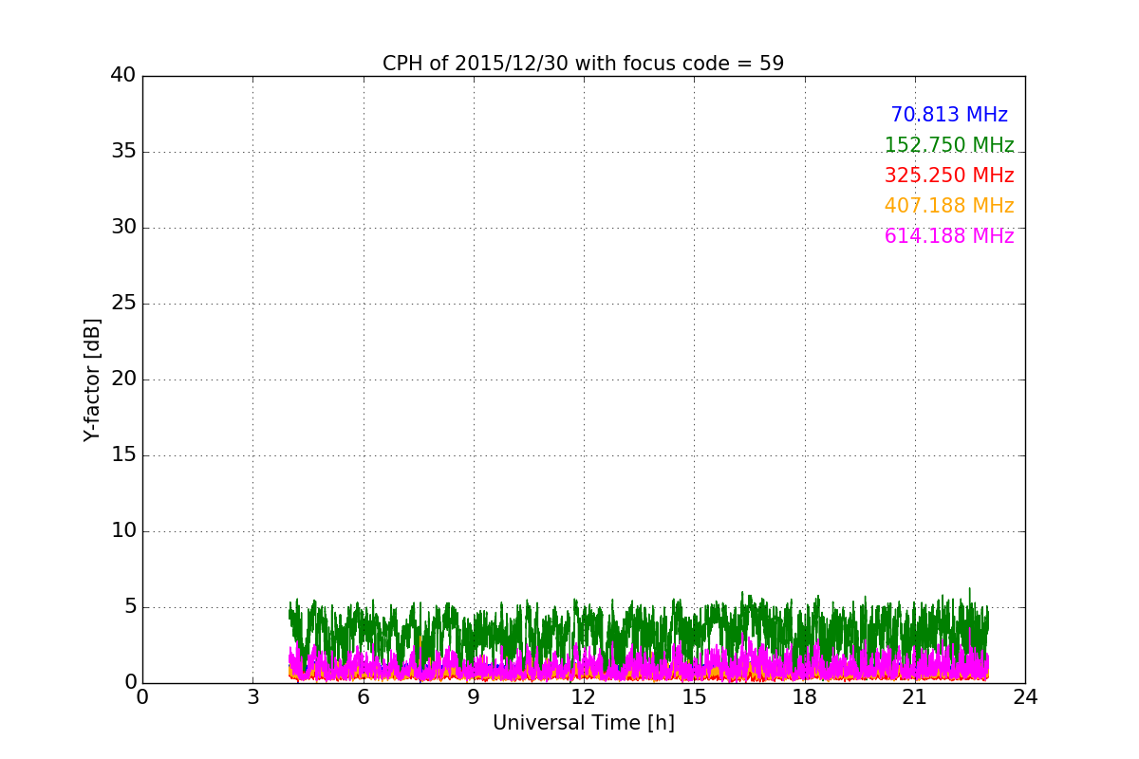1139x759 pixels.
Task: Click the x-axis tick label 18
Action: pyautogui.click(x=804, y=697)
